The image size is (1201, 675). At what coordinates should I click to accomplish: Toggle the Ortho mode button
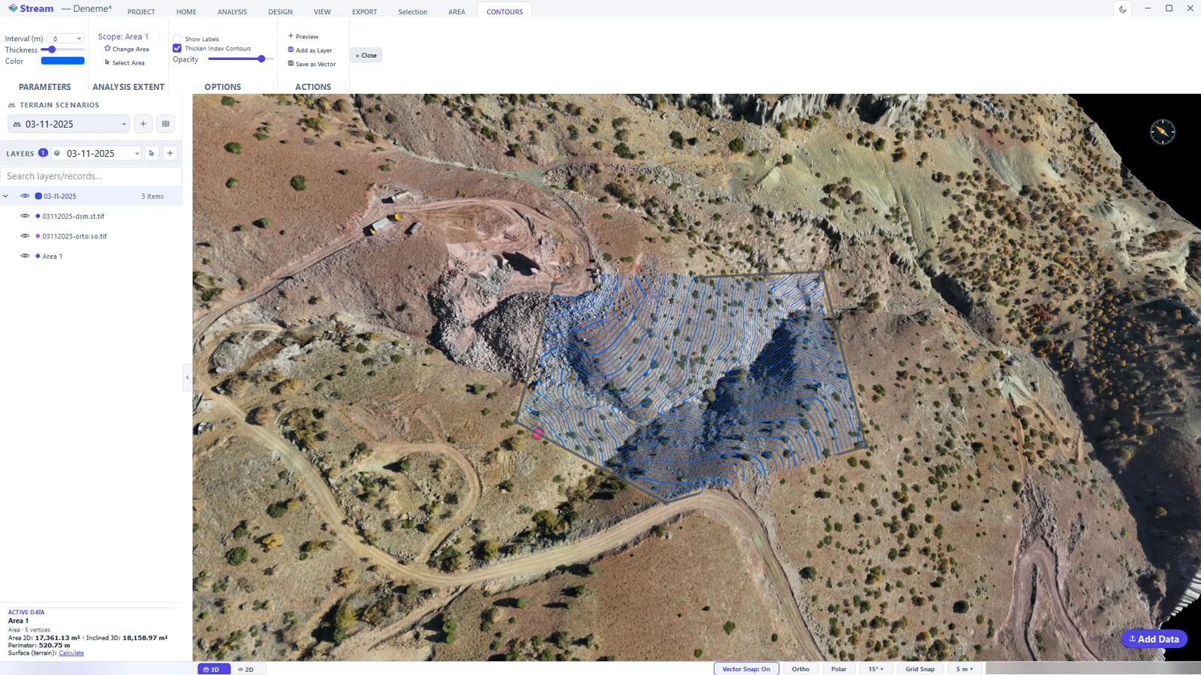point(800,669)
